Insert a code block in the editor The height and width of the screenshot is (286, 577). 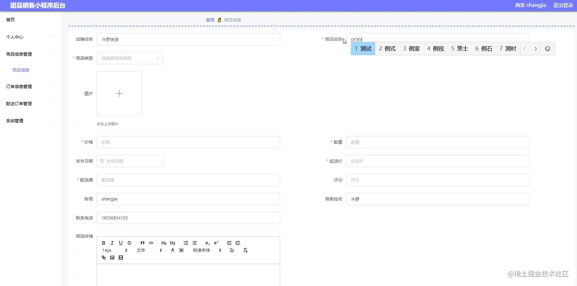[151, 243]
